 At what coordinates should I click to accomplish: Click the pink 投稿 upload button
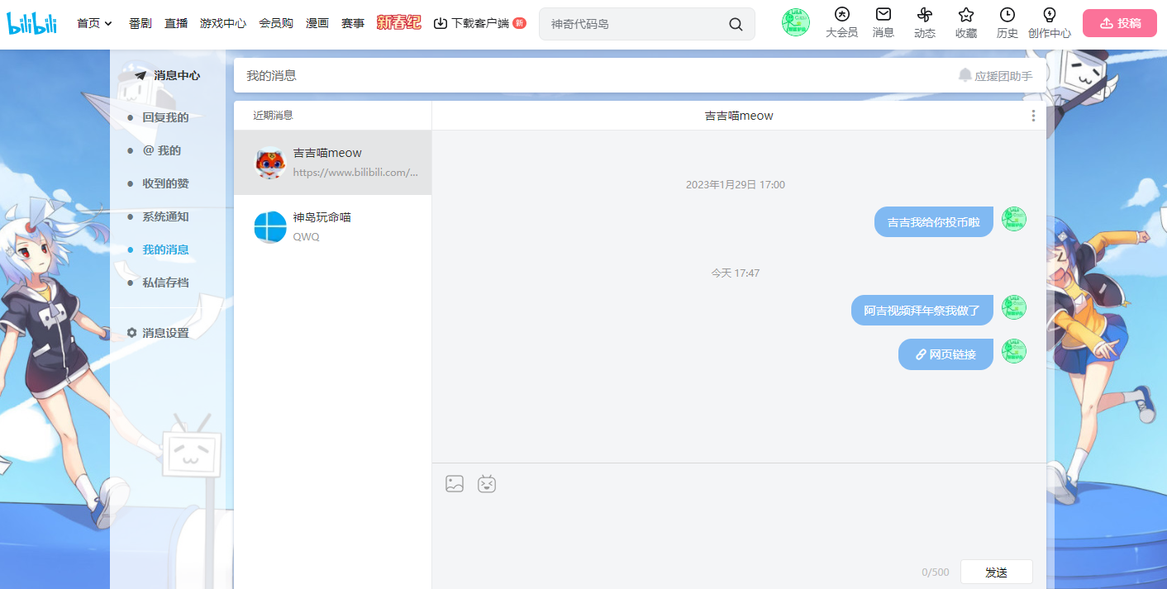tap(1120, 23)
